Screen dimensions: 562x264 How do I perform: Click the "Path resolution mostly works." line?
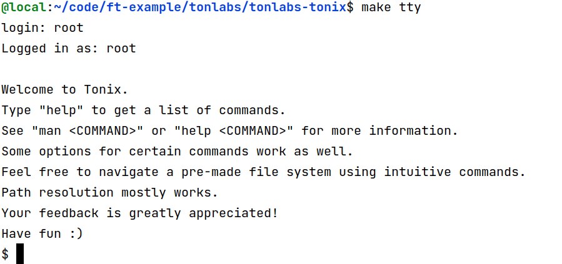[x=110, y=192]
